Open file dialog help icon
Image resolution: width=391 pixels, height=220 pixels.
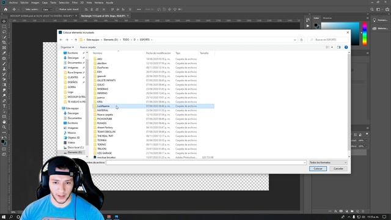346,47
